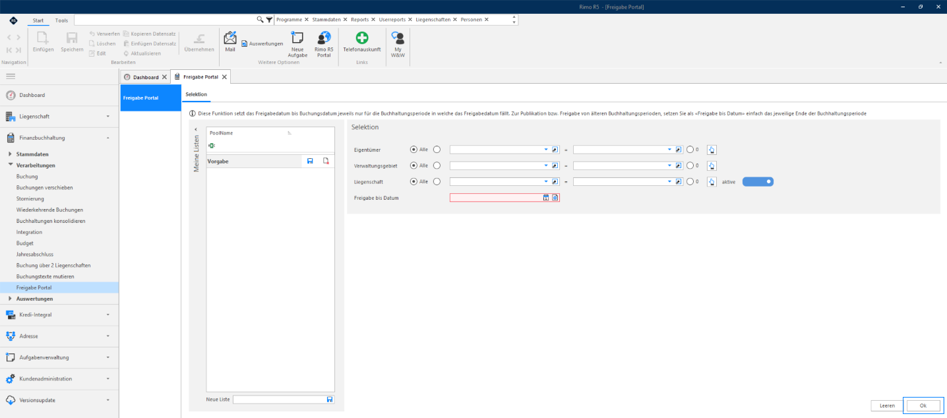947x418 pixels.
Task: Select the 0 radio for Eigentümer
Action: (x=690, y=150)
